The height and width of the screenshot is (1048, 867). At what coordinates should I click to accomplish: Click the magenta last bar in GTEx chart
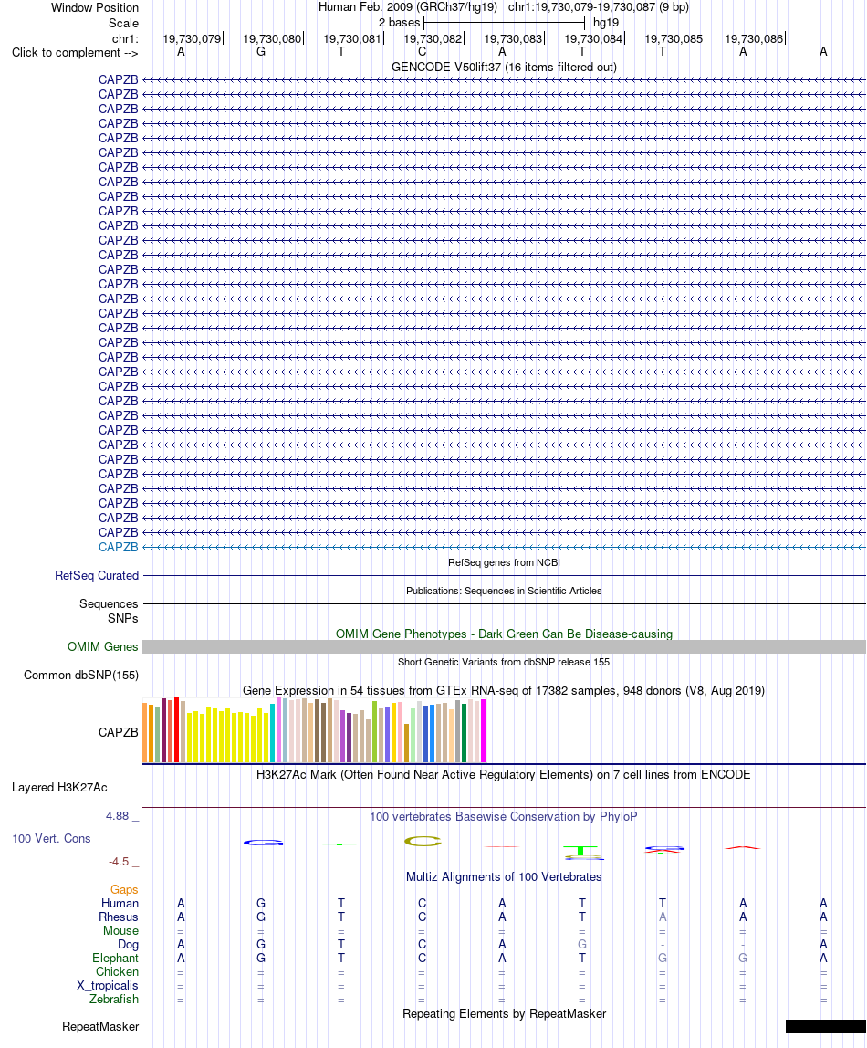483,731
